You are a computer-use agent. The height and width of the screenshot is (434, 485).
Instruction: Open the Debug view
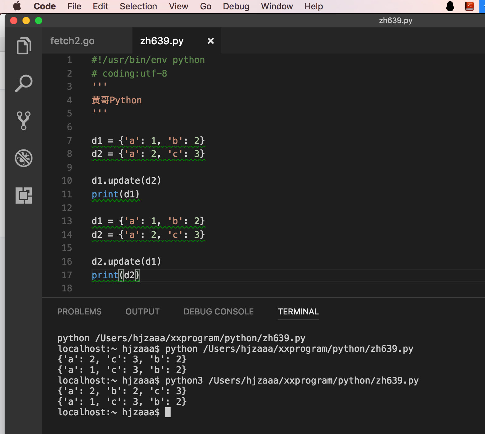(x=24, y=158)
